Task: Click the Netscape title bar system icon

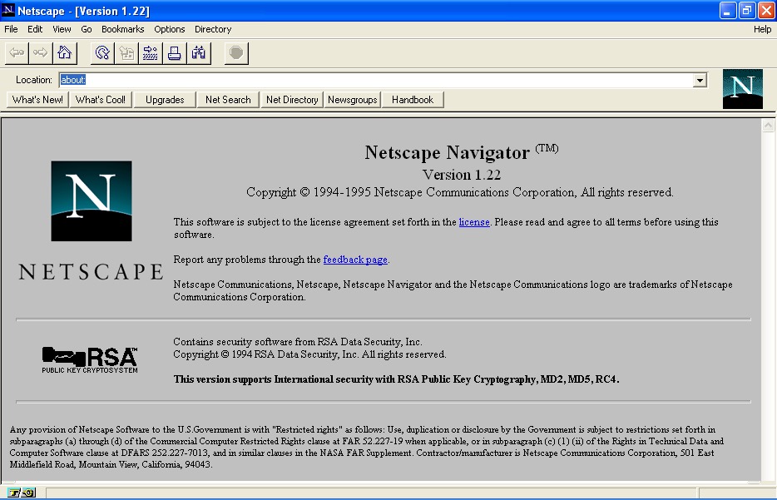Action: pos(8,10)
